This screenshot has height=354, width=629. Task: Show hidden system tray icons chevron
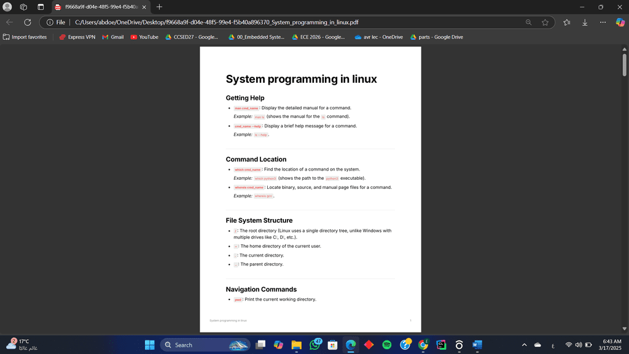tap(524, 345)
